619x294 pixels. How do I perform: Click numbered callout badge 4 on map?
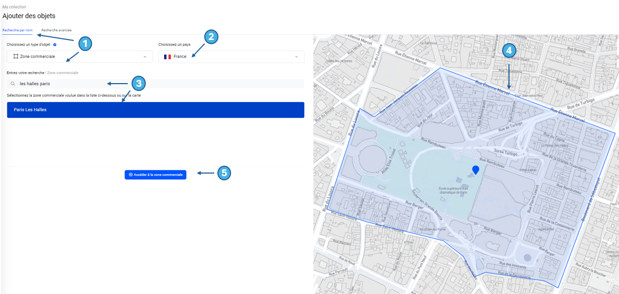508,50
